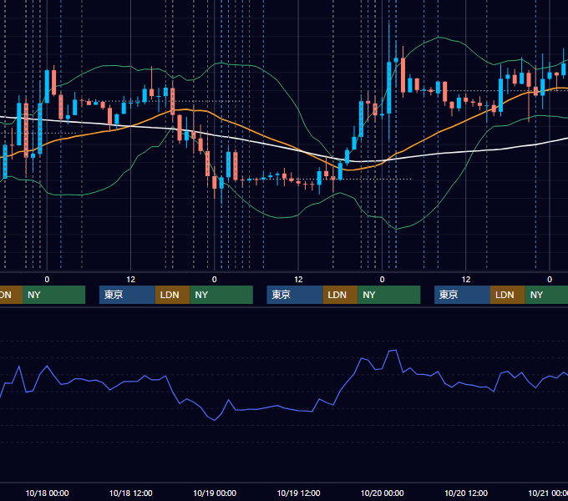Click the 東京 session block on 10/18
The width and height of the screenshot is (568, 501).
coord(127,295)
